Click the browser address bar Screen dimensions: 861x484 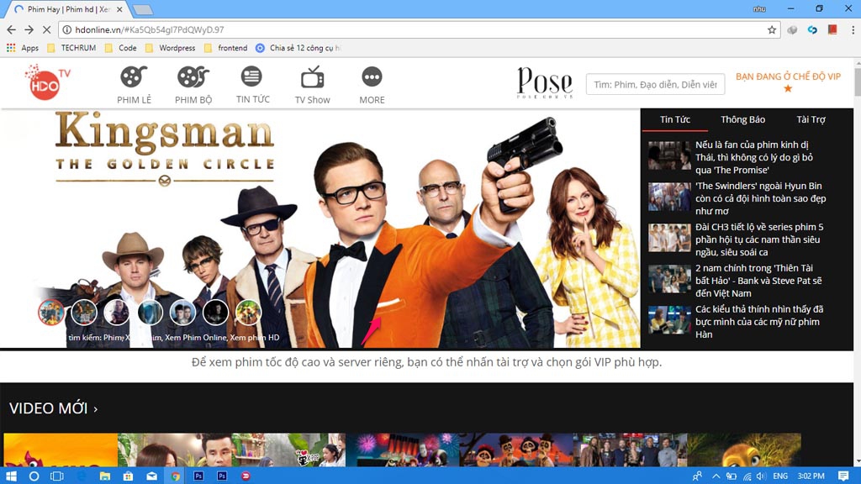[x=417, y=29]
